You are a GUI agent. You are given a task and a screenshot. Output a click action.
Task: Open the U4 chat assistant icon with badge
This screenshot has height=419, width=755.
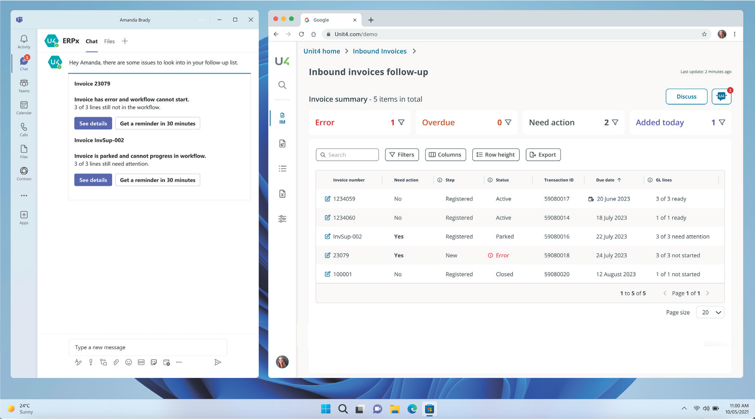tap(721, 97)
